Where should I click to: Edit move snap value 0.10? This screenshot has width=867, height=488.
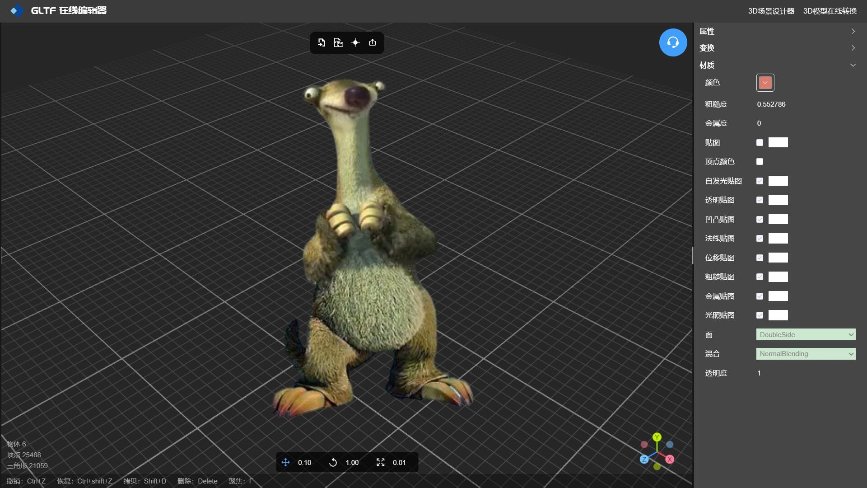[x=305, y=462]
